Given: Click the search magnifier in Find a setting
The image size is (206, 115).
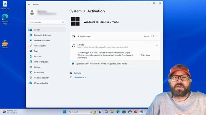Looking at the screenshot, I should point(63,22).
